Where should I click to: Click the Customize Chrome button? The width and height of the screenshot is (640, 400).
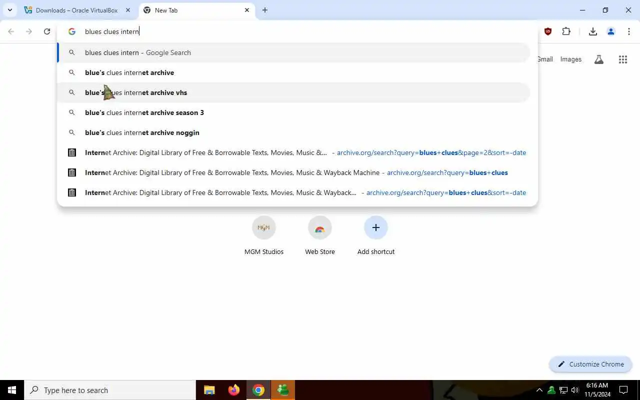tap(591, 364)
